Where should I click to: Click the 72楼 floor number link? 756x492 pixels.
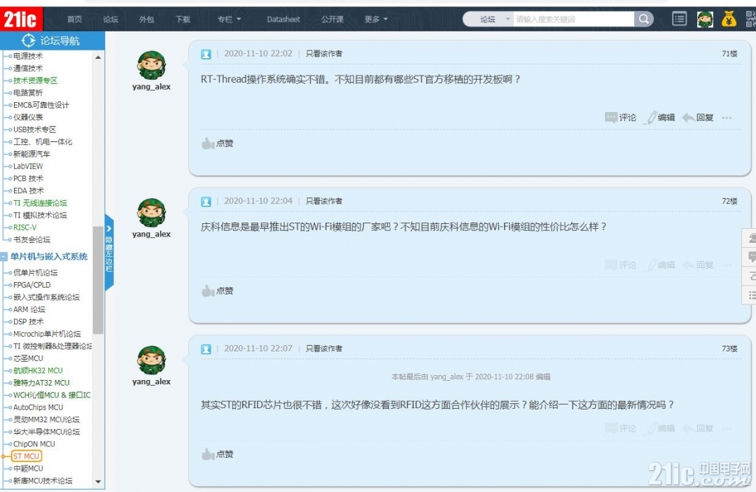pos(729,201)
